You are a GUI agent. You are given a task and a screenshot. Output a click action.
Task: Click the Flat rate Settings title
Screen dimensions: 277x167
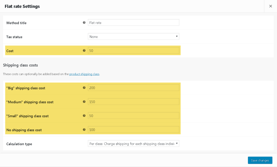(22, 6)
